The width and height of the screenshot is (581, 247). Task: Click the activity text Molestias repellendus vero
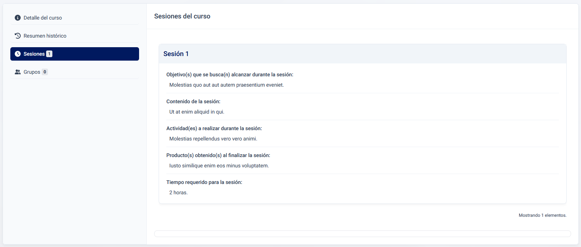click(213, 139)
